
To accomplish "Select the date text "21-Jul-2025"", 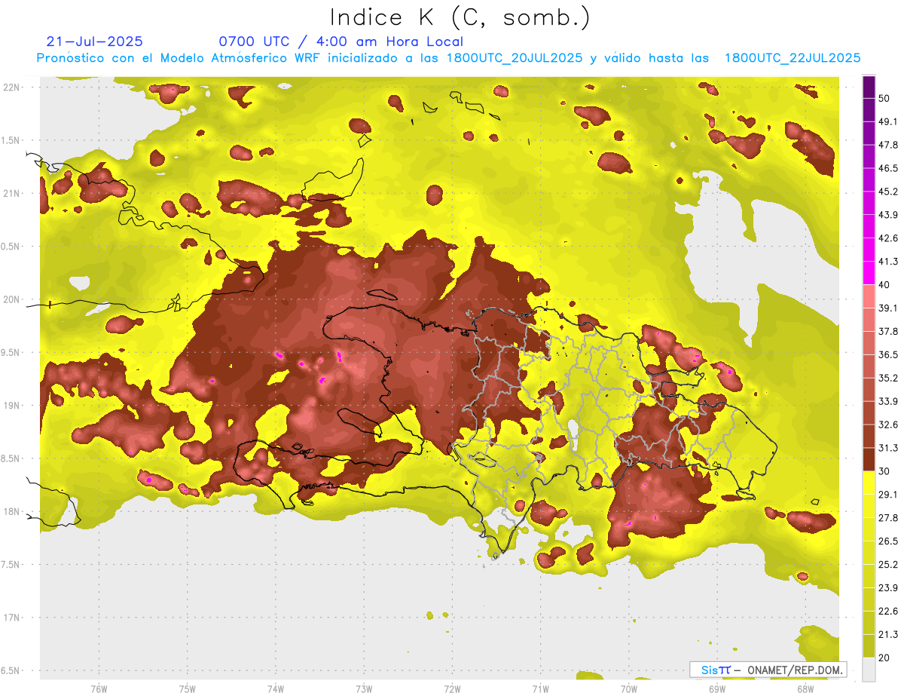I will click(x=94, y=41).
